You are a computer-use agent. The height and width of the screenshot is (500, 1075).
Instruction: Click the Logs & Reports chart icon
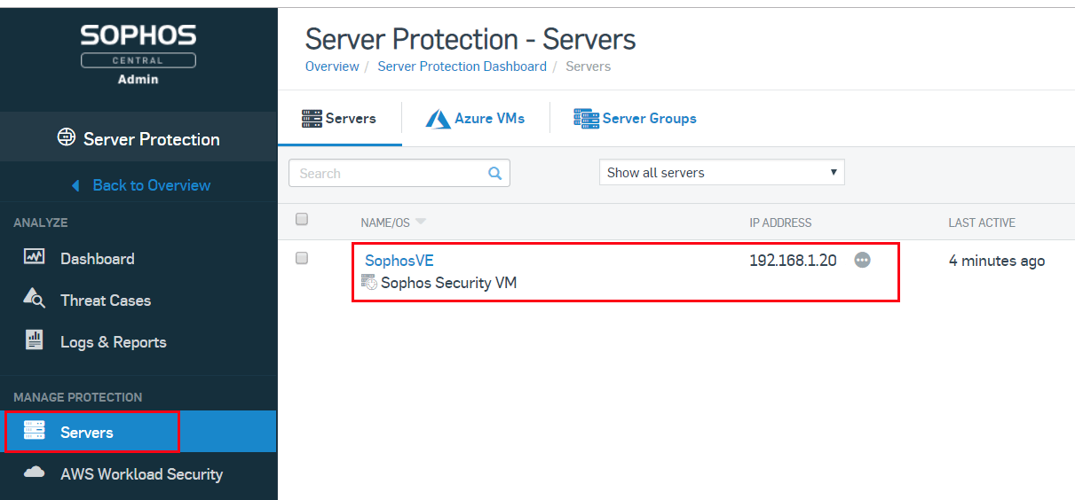pos(34,340)
